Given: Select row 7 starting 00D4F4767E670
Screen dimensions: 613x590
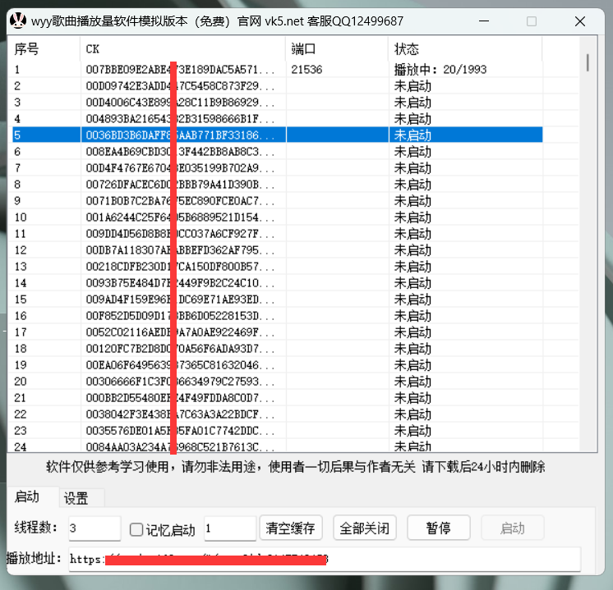Looking at the screenshot, I should (277, 167).
